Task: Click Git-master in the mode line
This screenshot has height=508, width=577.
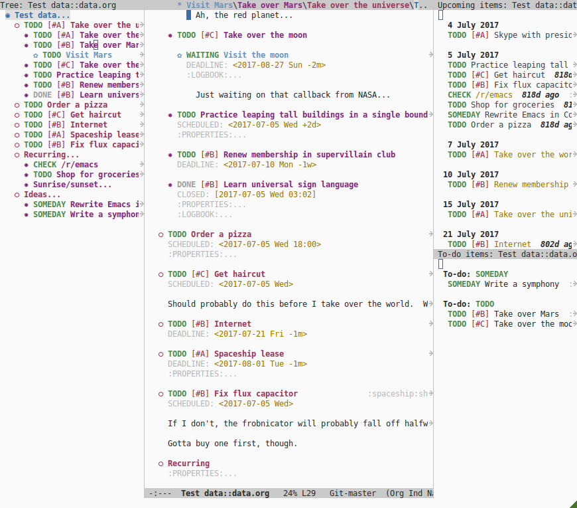Action: 353,493
